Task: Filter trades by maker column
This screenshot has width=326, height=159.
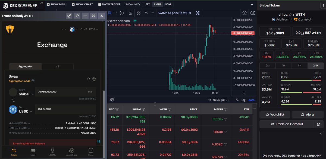Action: 226,110
